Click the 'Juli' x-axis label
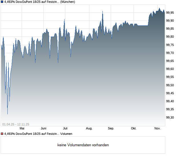177x156 pixels. (65, 129)
